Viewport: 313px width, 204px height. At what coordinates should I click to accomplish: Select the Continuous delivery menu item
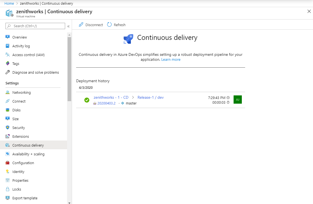28,145
